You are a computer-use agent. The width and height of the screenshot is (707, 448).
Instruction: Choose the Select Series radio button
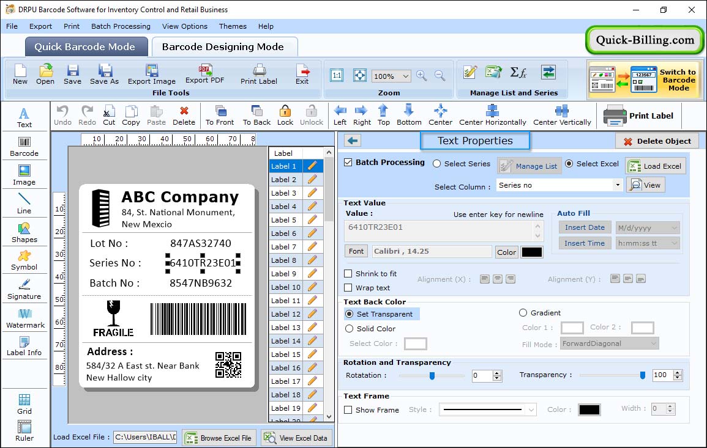tap(436, 164)
